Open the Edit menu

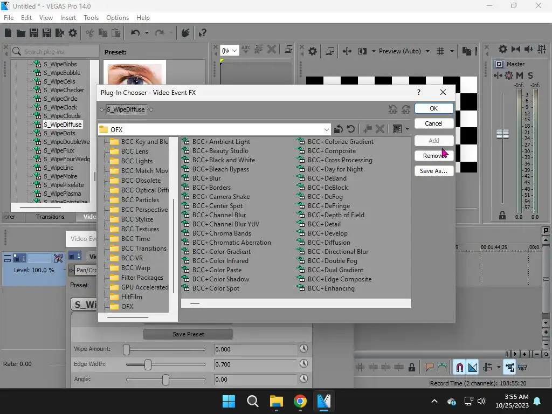tap(26, 18)
